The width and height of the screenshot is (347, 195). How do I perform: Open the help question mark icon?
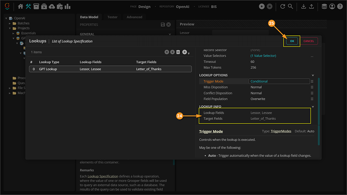click(340, 6)
